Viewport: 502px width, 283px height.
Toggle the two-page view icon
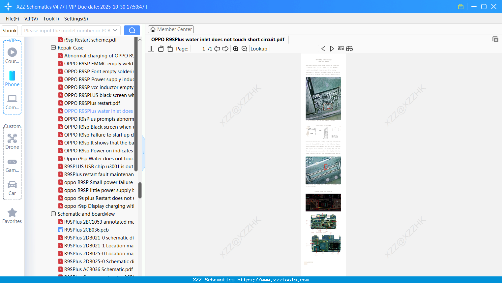click(151, 49)
